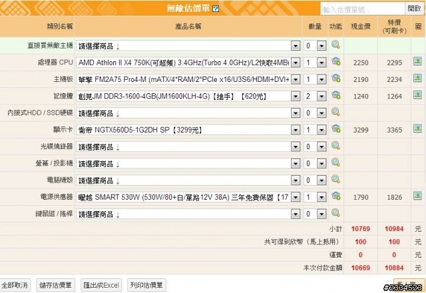Click the 產品名稱 column header
This screenshot has height=293, width=426.
tap(188, 27)
